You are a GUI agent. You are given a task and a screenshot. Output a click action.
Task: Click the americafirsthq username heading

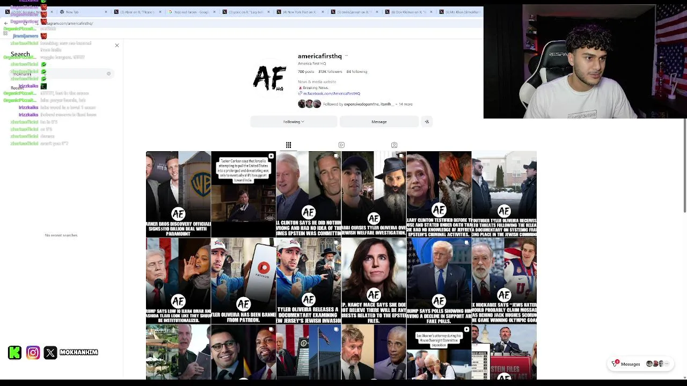pyautogui.click(x=320, y=56)
